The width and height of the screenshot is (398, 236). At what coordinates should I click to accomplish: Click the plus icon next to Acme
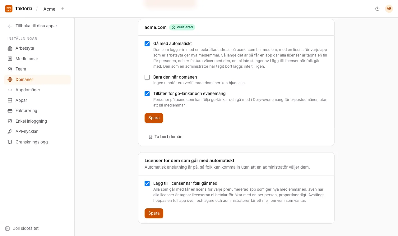[x=62, y=9]
